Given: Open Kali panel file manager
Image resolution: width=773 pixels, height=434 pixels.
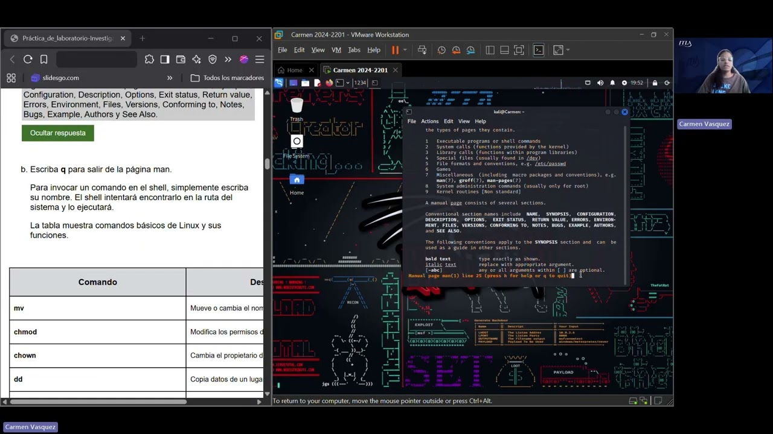Looking at the screenshot, I should coord(305,83).
